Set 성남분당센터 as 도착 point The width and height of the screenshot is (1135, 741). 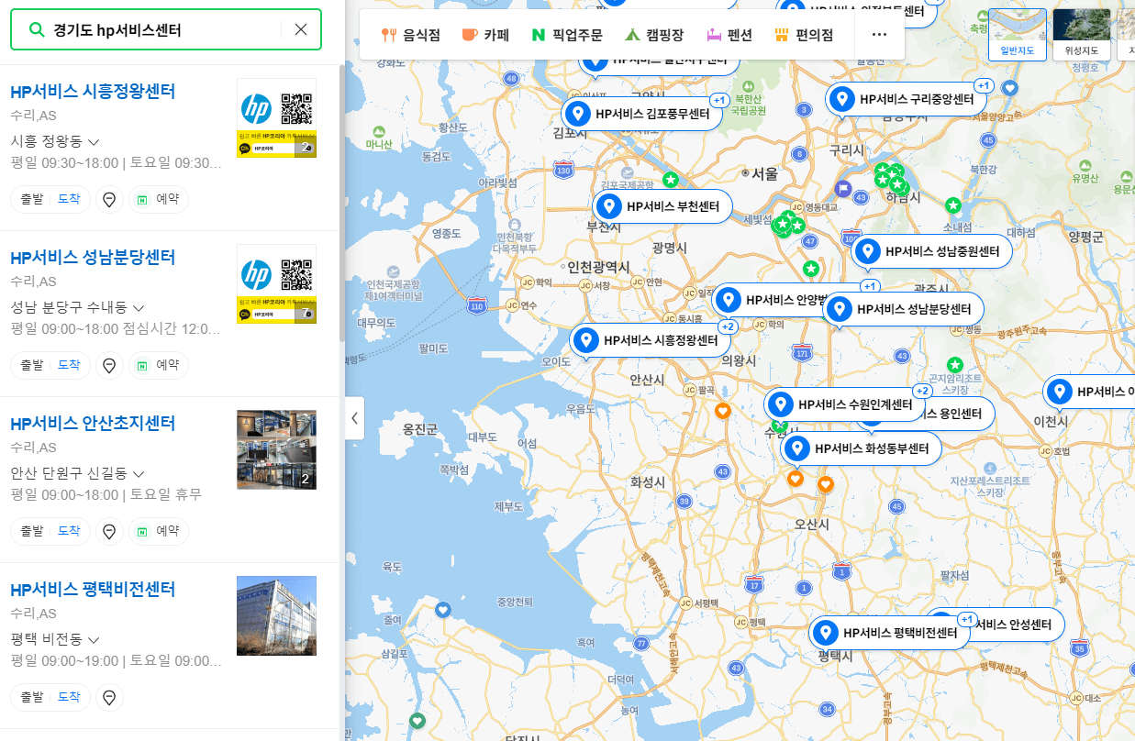point(70,364)
